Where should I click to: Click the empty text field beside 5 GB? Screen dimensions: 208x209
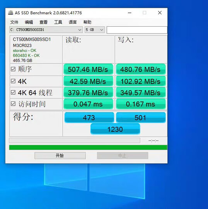(137, 30)
